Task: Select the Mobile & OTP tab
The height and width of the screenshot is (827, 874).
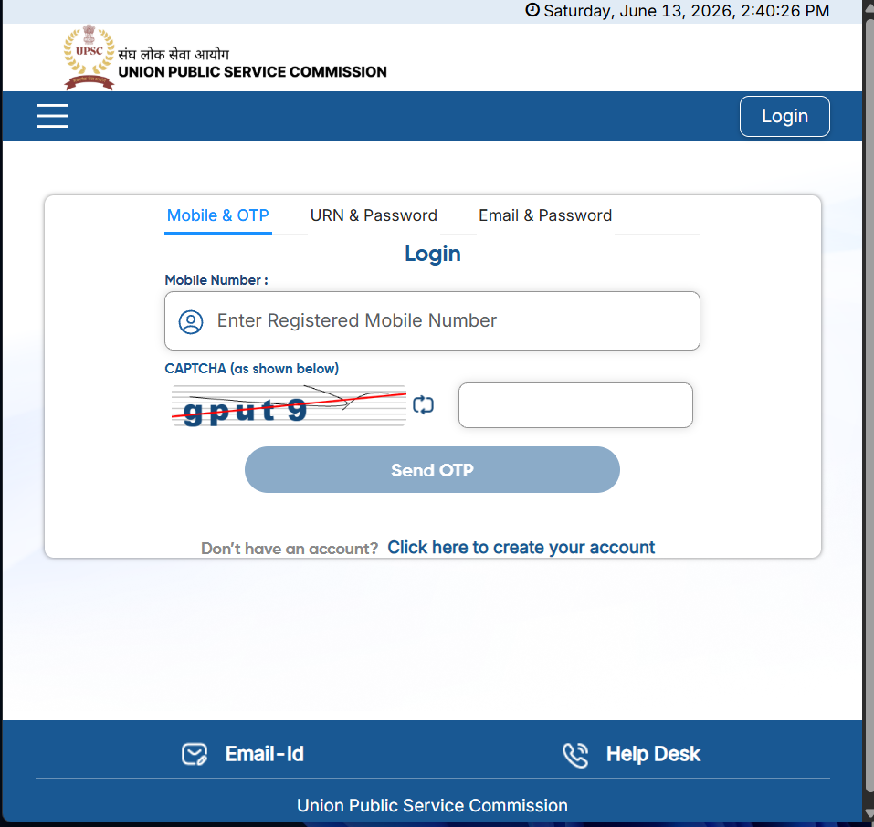Action: tap(218, 215)
